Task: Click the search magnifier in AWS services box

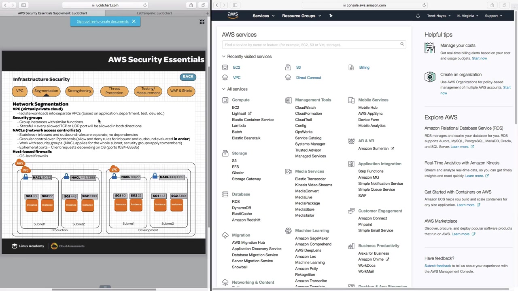Action: [x=402, y=44]
